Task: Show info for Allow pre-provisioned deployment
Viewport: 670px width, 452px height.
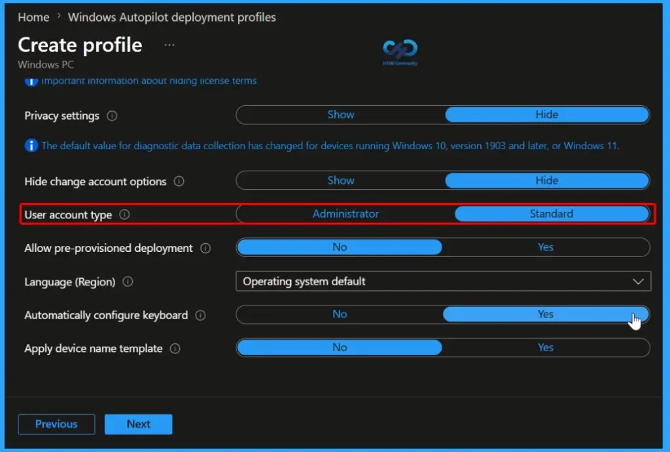Action: tap(205, 248)
